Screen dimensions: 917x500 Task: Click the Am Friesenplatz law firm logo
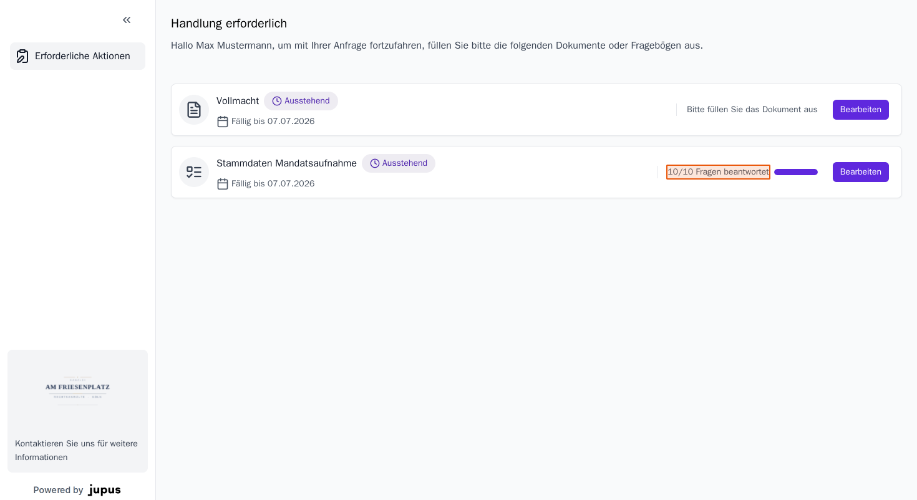pos(77,391)
